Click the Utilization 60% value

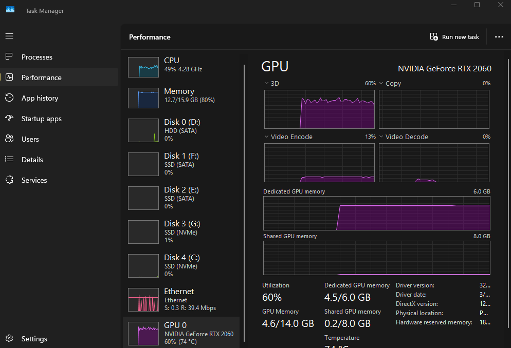click(272, 297)
